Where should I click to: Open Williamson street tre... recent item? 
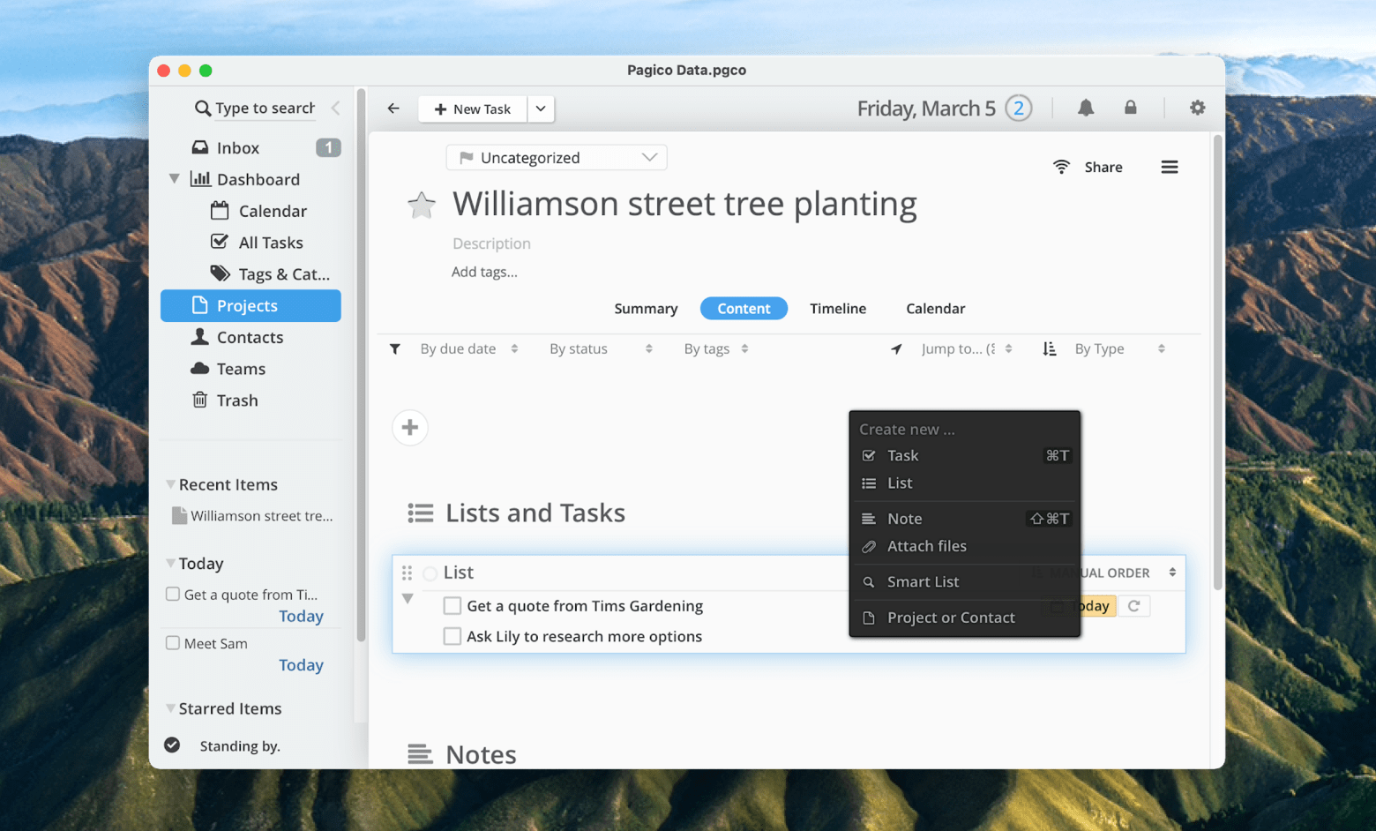click(252, 516)
